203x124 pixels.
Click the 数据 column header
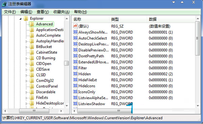point(171,19)
